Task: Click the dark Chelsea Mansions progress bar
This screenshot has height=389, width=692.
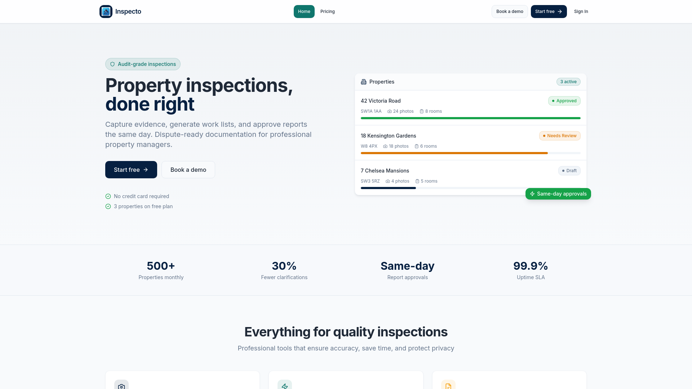Action: (x=388, y=188)
